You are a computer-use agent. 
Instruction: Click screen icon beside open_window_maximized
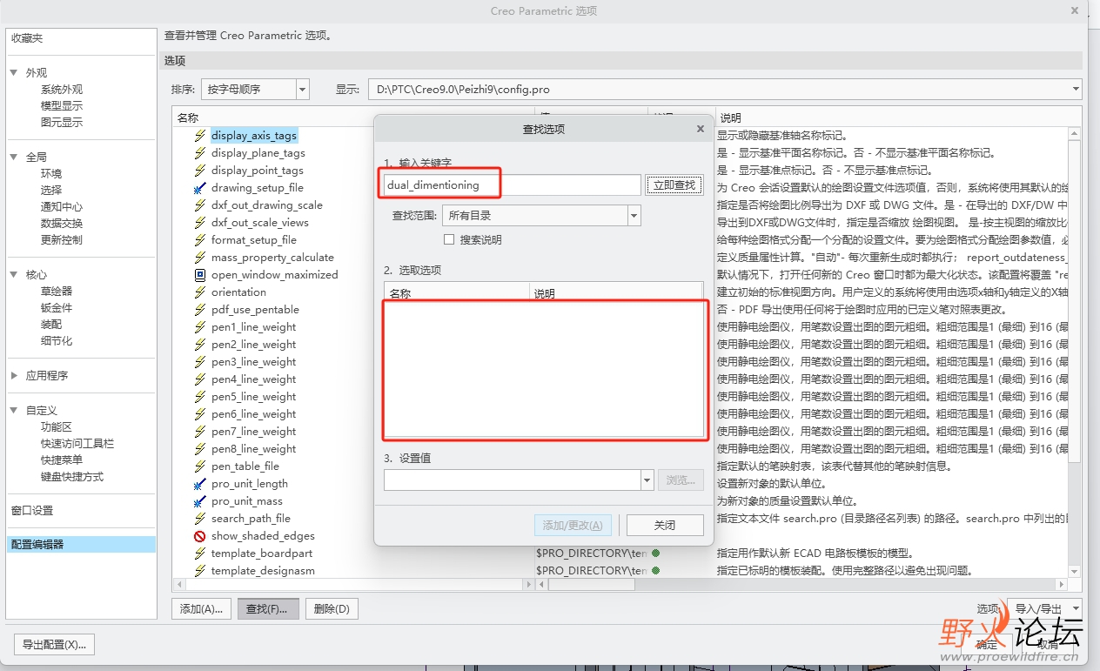click(x=200, y=275)
